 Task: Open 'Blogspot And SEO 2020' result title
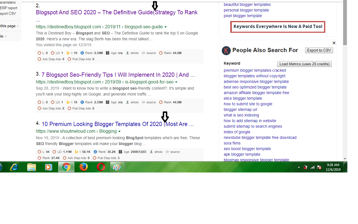pyautogui.click(x=117, y=16)
